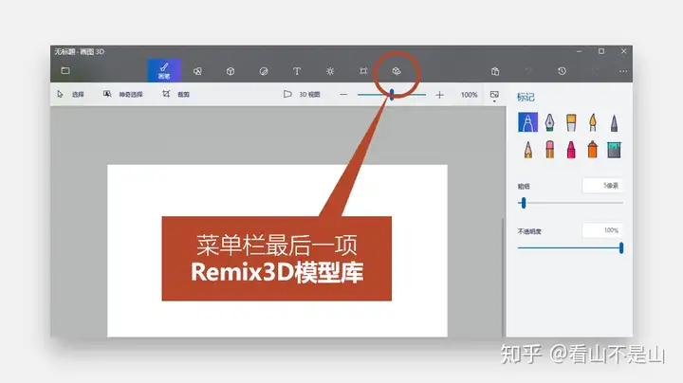
Task: Click the Undo arrow
Action: point(528,71)
